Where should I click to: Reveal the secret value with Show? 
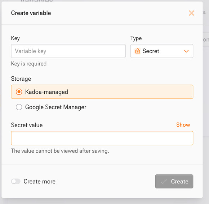[x=183, y=125]
